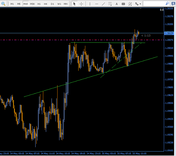Open the chat notifications icon
The width and height of the screenshot is (176, 156).
173,4
